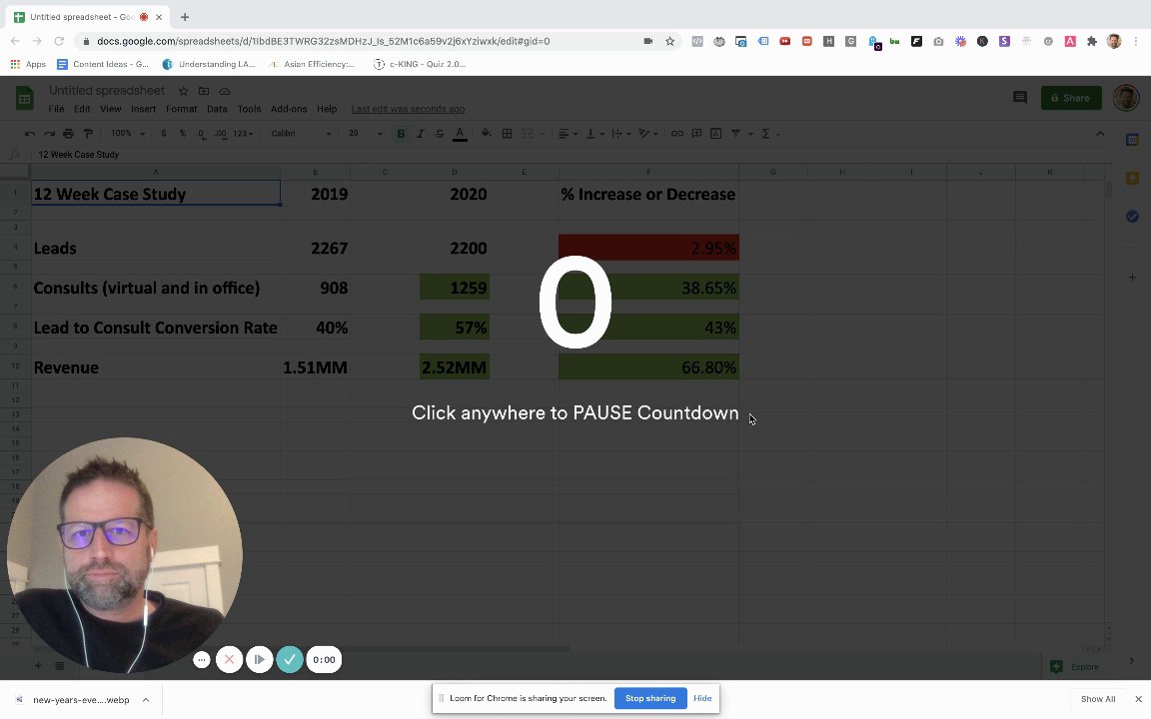Screen dimensions: 1151x719
Task: Decrease decimal places icon
Action: coord(201,134)
